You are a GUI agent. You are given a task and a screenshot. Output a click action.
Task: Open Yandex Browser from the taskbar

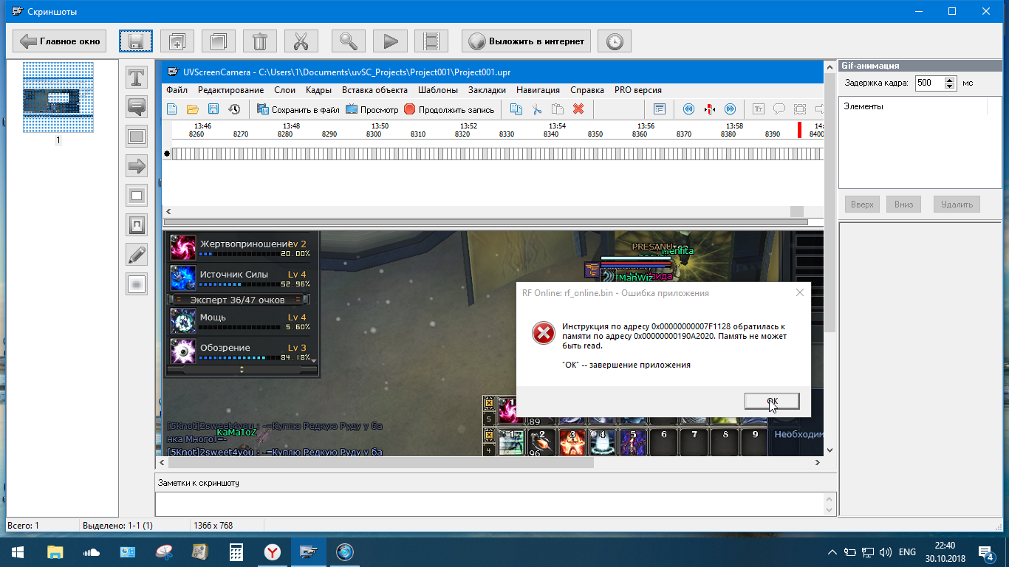pyautogui.click(x=273, y=552)
